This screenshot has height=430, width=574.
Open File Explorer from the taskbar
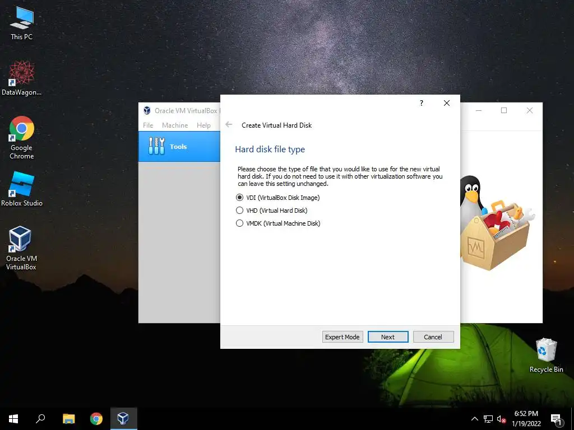click(68, 419)
